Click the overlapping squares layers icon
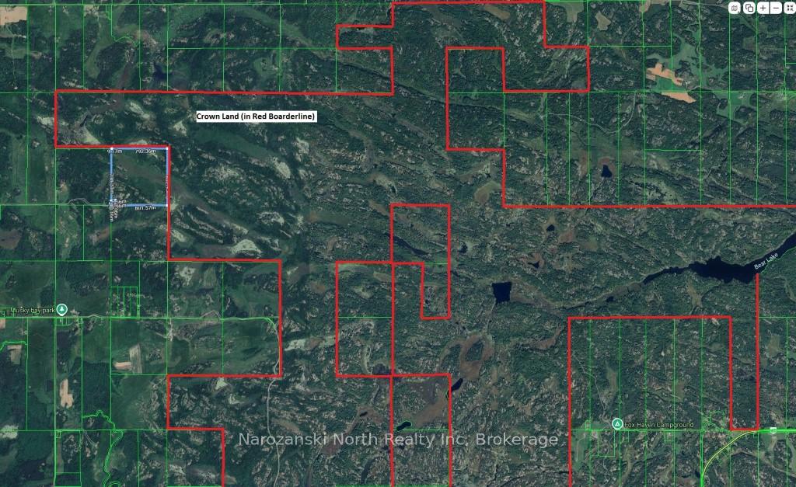 coord(749,8)
